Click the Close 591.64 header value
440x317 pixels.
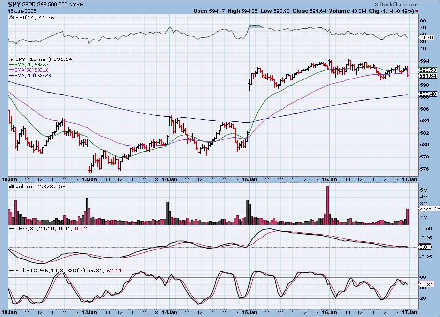tap(309, 11)
